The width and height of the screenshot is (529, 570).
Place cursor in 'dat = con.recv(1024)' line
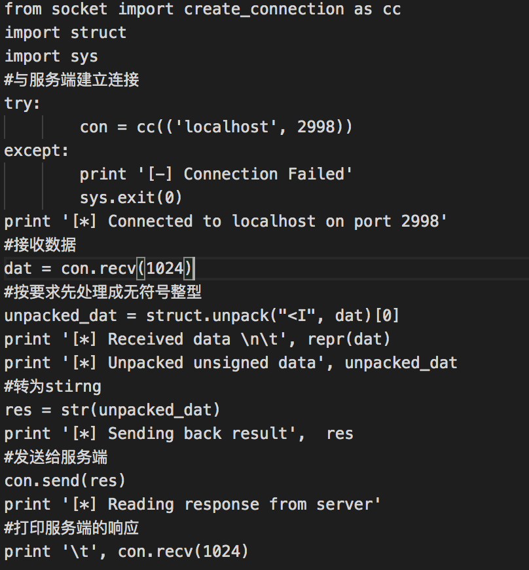click(98, 269)
